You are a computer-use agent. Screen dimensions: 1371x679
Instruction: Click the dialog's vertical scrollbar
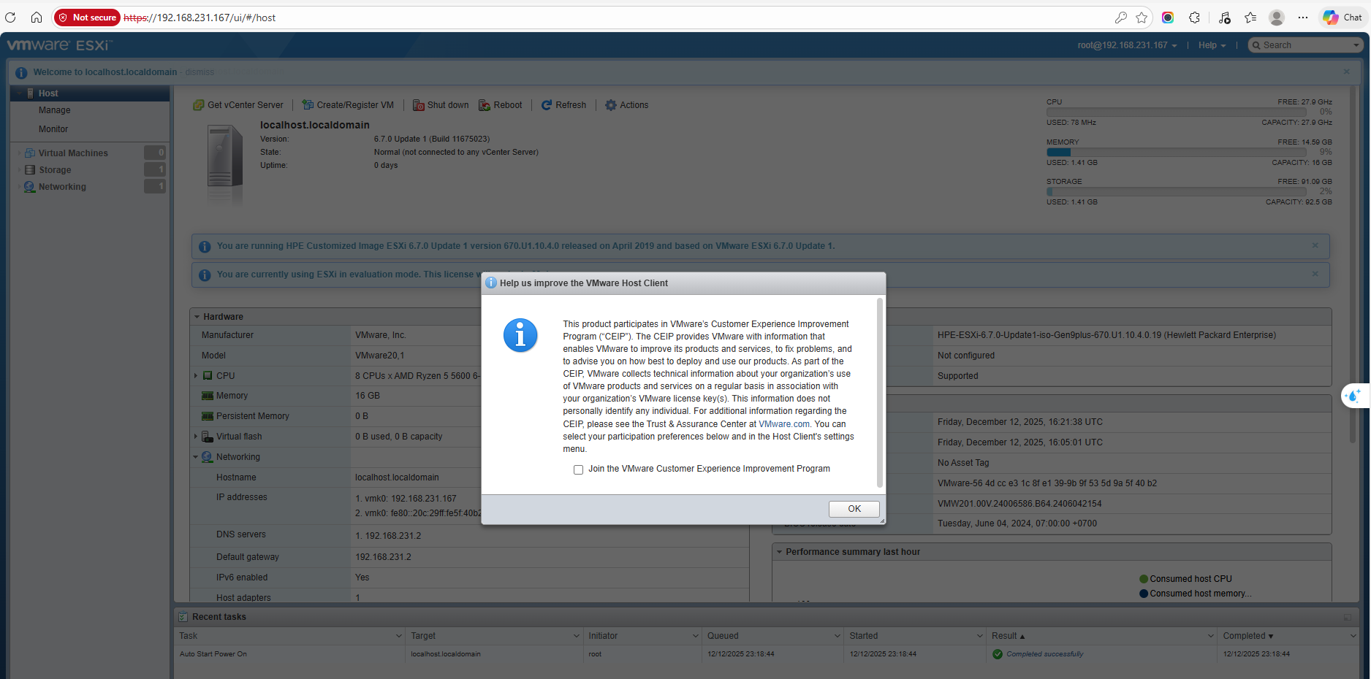tap(880, 393)
